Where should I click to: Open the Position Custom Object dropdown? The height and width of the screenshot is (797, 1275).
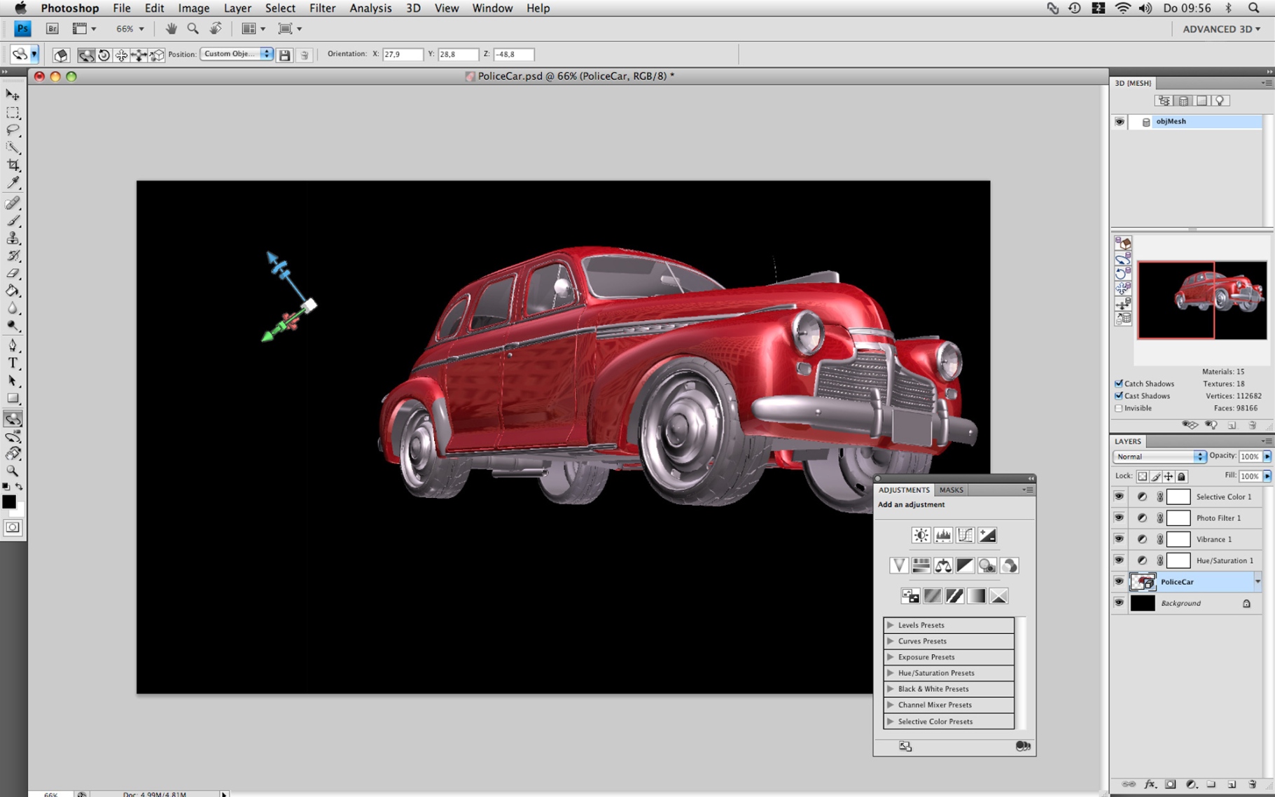237,54
